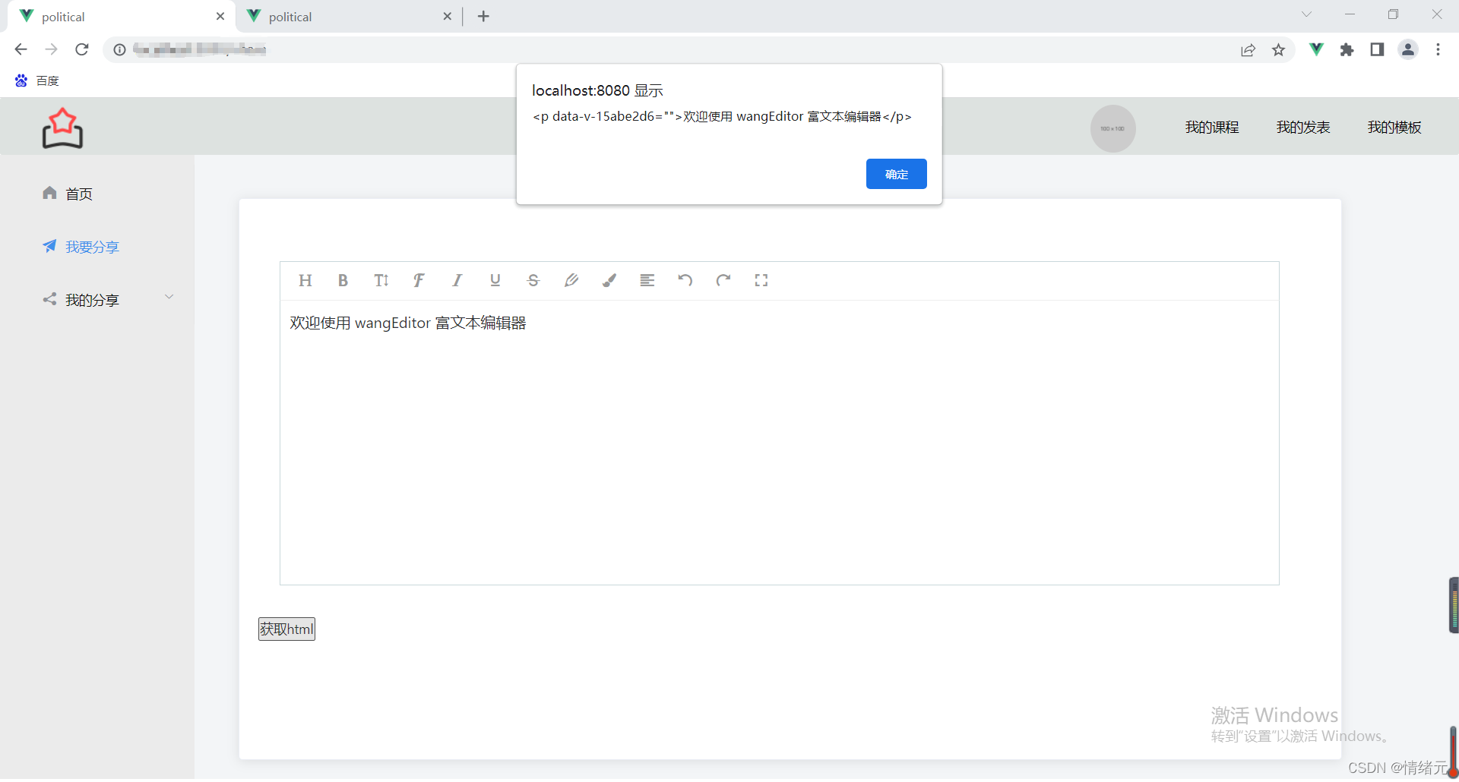Click the share icon beside 我的分享

49,299
